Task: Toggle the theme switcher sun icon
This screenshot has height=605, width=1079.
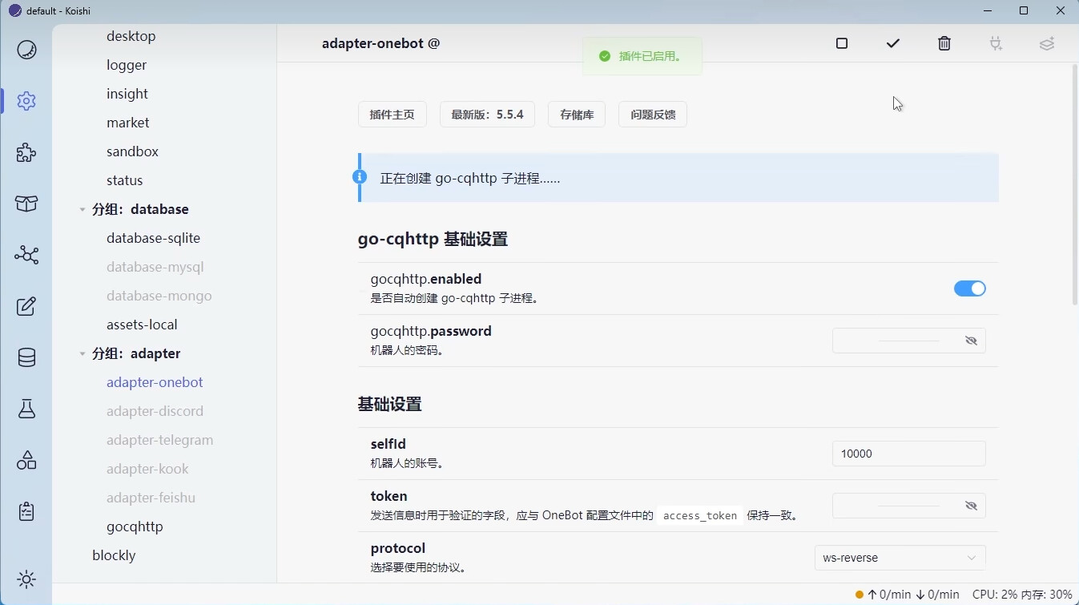Action: pyautogui.click(x=26, y=579)
